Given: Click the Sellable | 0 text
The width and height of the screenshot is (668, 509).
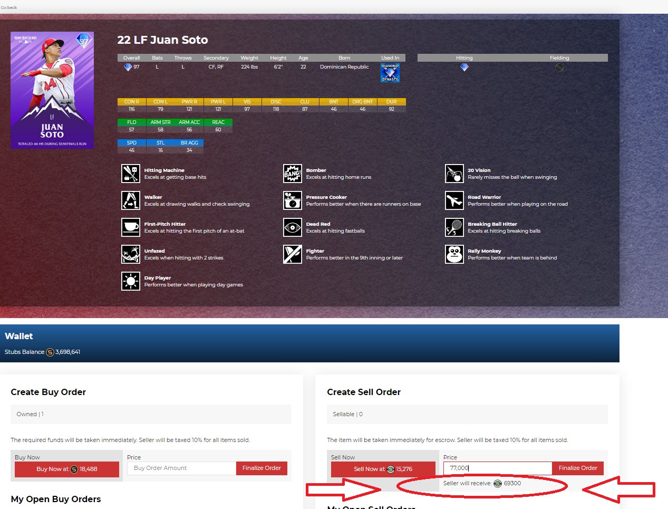Looking at the screenshot, I should tap(348, 414).
